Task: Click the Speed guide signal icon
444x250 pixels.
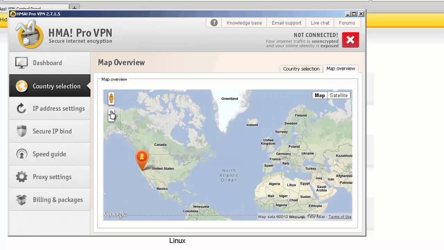Action: (x=22, y=154)
